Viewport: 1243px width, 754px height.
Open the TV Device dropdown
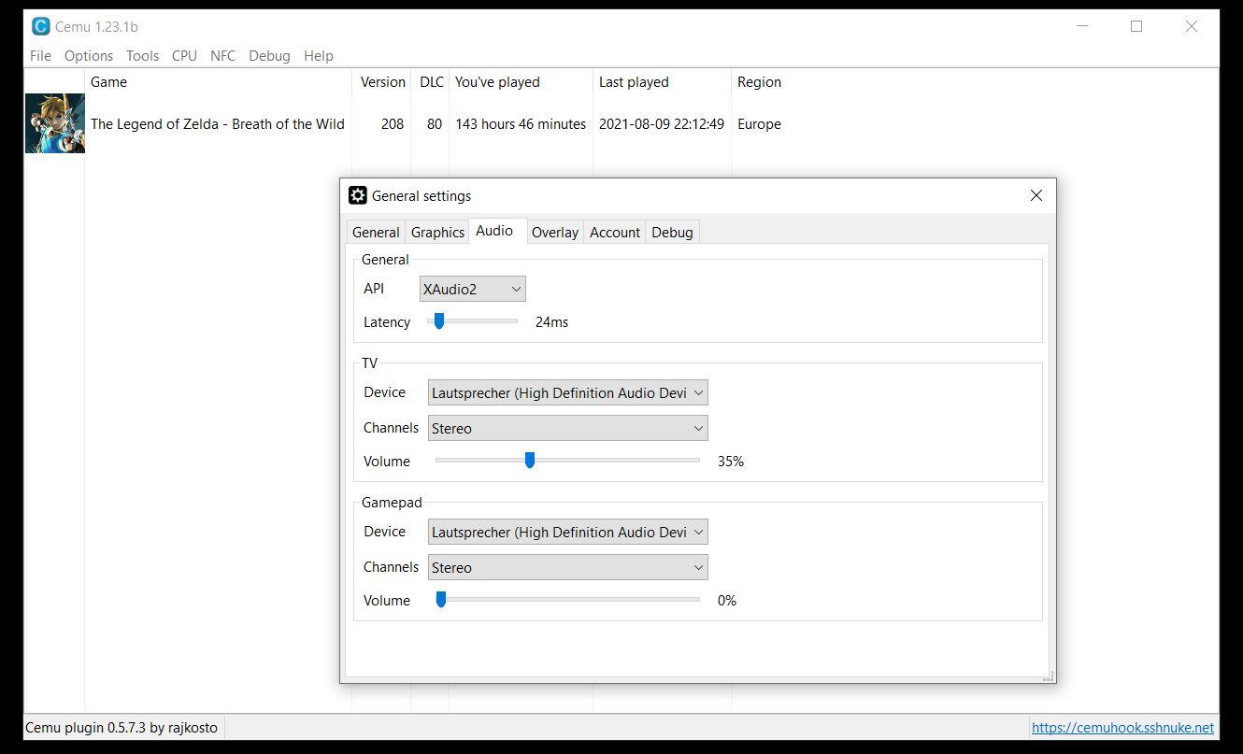tap(567, 392)
